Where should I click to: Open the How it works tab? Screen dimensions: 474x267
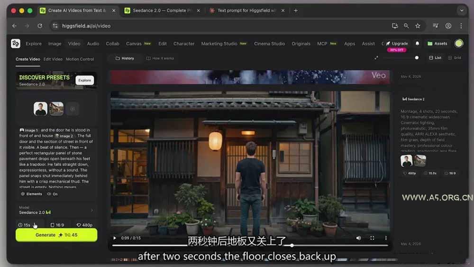pyautogui.click(x=160, y=58)
